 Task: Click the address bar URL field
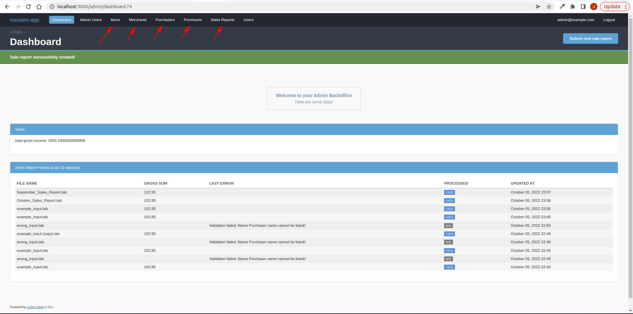tap(99, 7)
